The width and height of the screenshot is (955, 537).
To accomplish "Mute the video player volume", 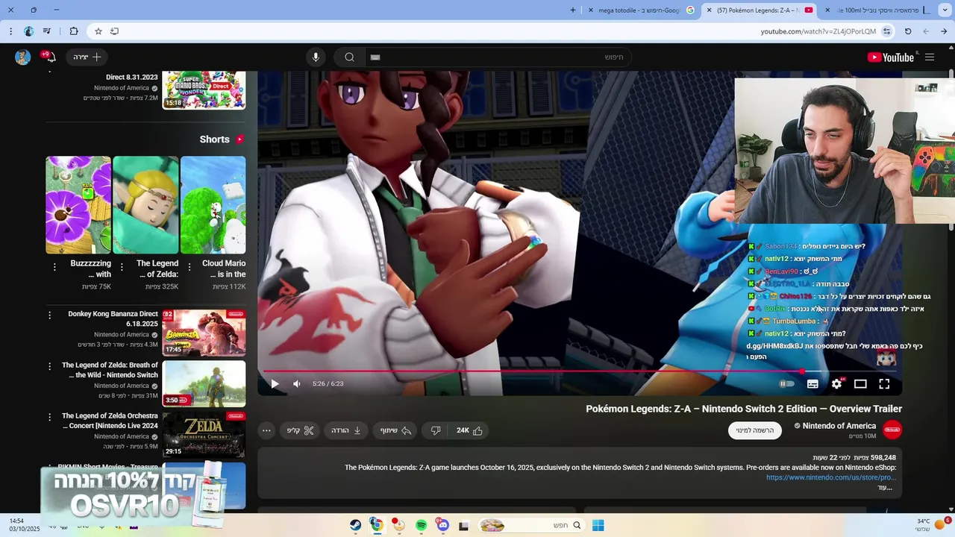I will [x=297, y=384].
